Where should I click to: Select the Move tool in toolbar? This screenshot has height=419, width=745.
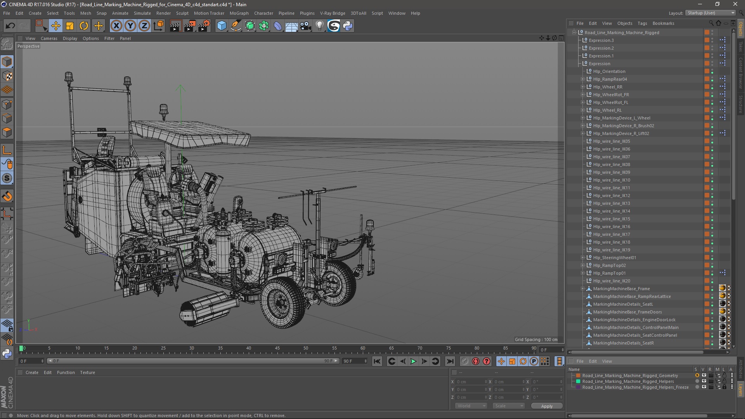55,26
